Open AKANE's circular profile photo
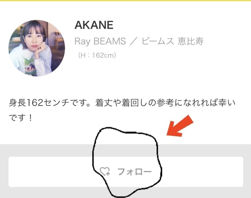This screenshot has height=198, width=251. click(x=37, y=48)
